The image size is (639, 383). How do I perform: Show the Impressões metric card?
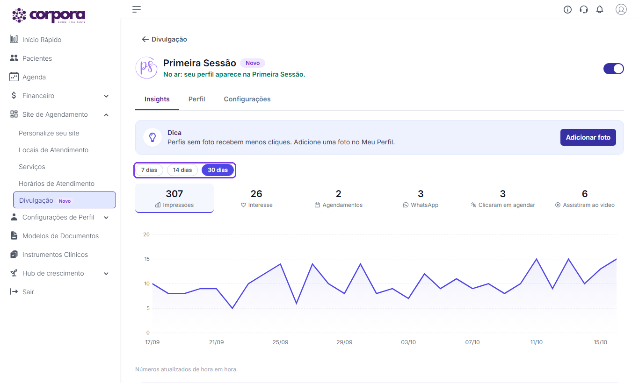(x=174, y=198)
